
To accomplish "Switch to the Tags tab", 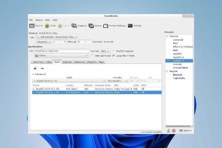I will pyautogui.click(x=101, y=62).
